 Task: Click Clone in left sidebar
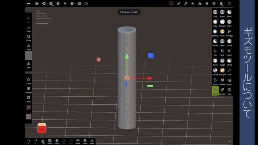29,38
